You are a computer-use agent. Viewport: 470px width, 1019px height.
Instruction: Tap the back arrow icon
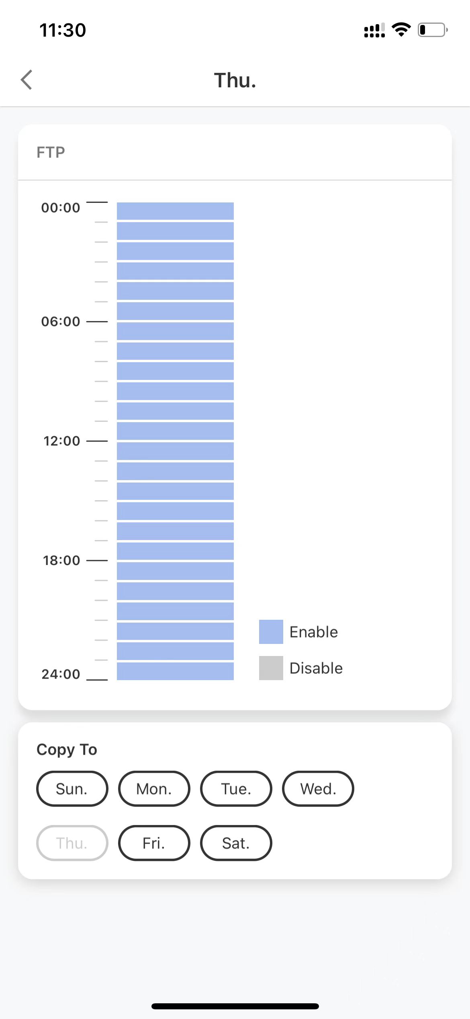[x=27, y=80]
